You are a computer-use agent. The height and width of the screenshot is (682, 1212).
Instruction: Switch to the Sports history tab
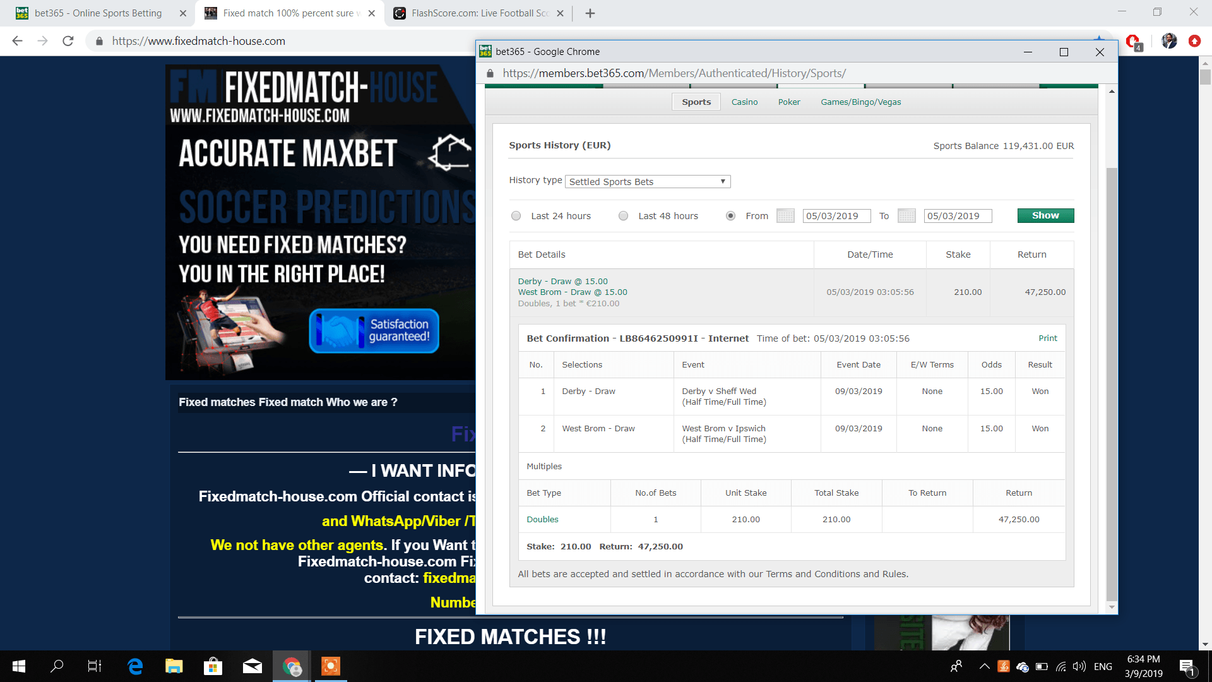pos(696,102)
